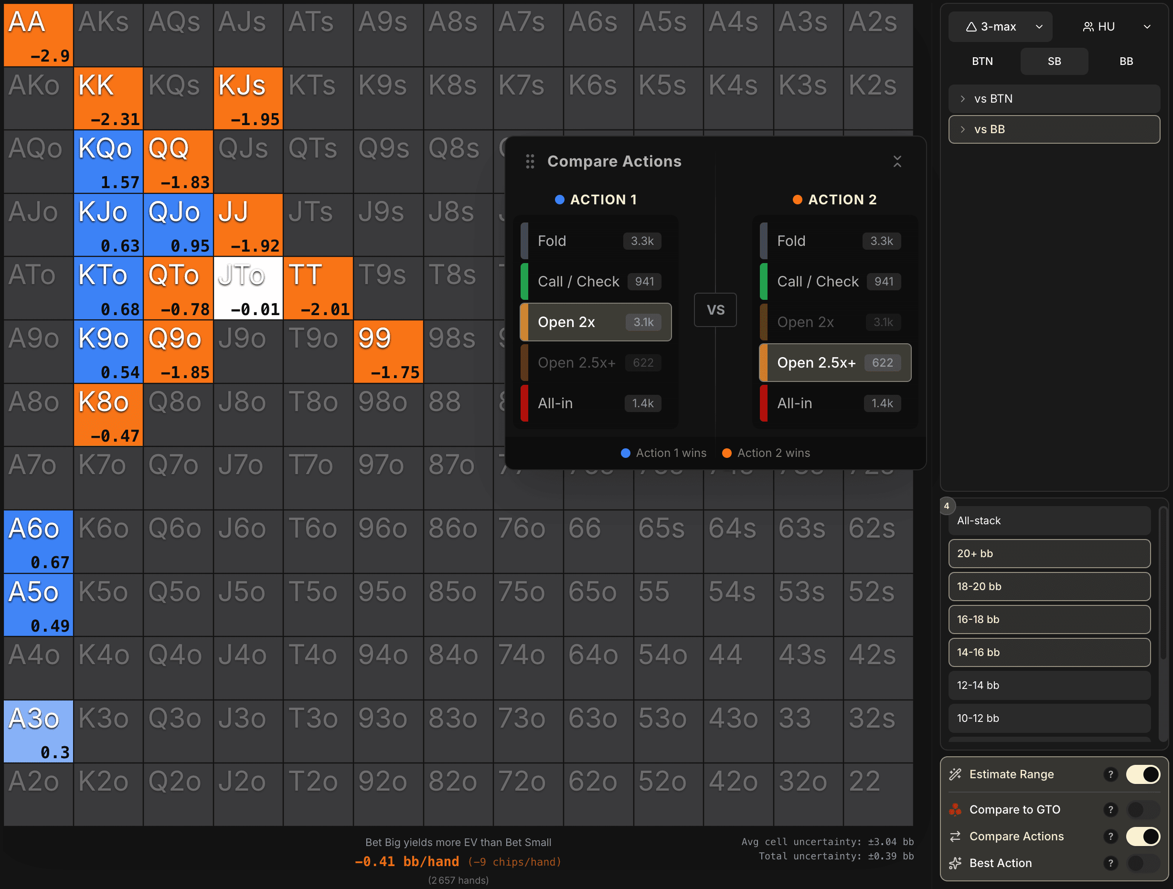Viewport: 1173px width, 889px height.
Task: Turn off the Compare Actions switch
Action: coord(1143,836)
